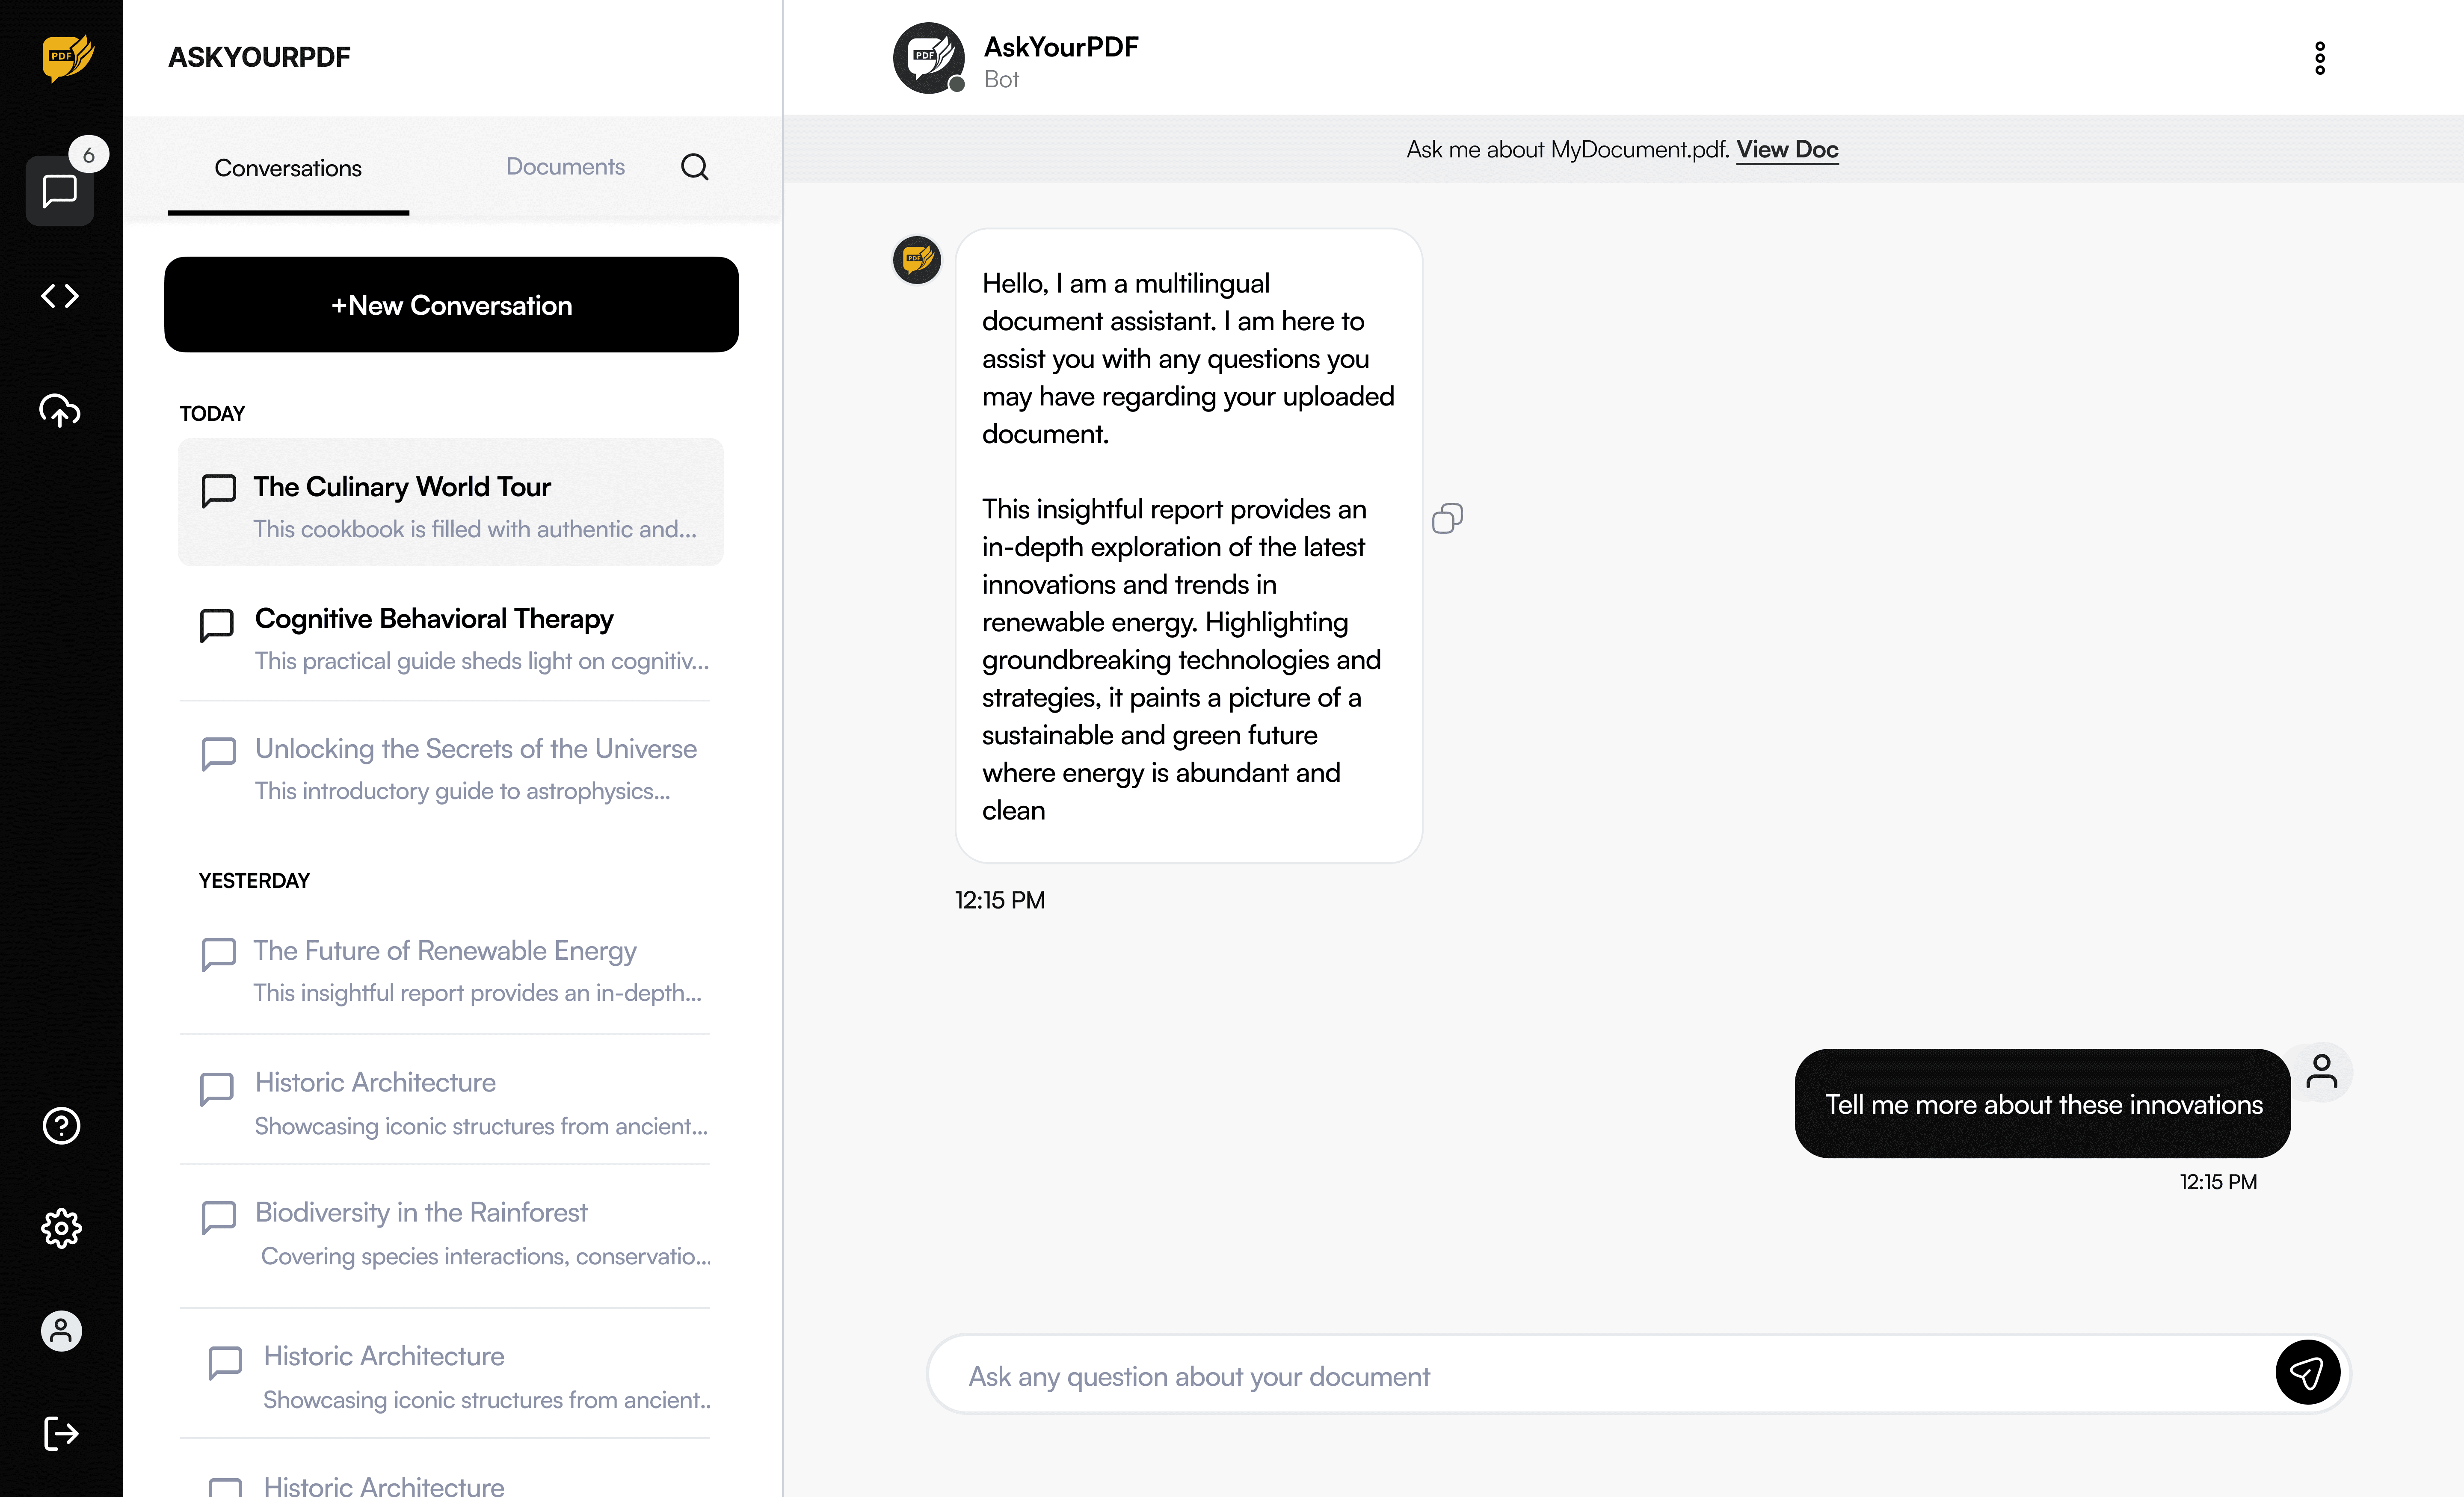
Task: Switch to the Documents tab
Action: pos(565,167)
